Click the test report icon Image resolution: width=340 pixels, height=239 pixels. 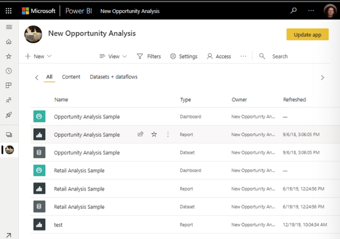[x=39, y=224]
